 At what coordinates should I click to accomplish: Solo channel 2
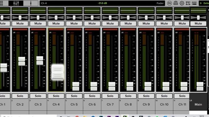[x=20, y=96]
